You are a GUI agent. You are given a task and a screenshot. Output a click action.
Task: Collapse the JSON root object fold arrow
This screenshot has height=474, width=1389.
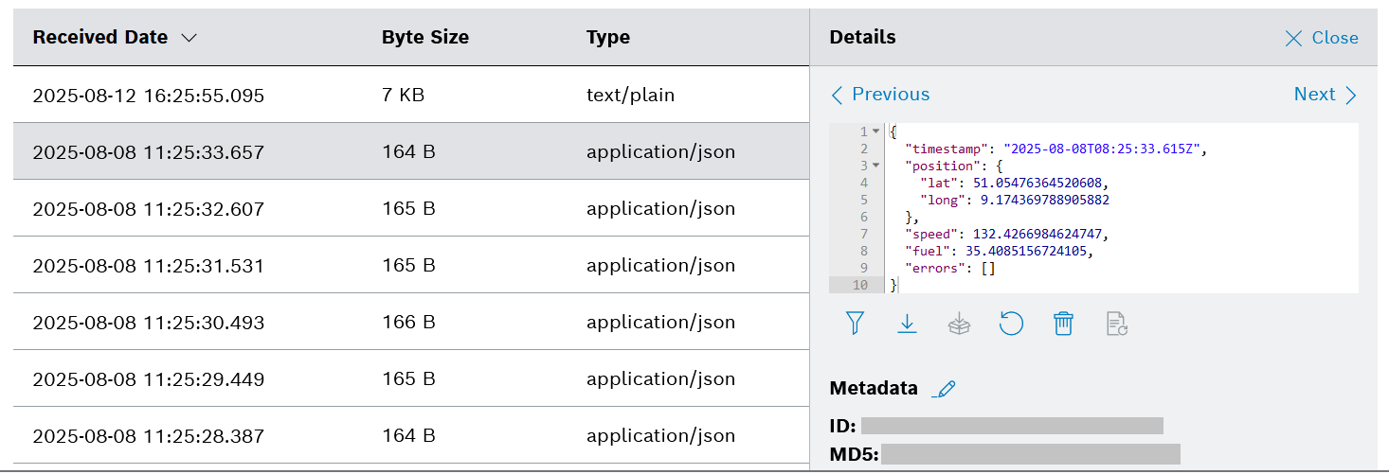point(875,132)
